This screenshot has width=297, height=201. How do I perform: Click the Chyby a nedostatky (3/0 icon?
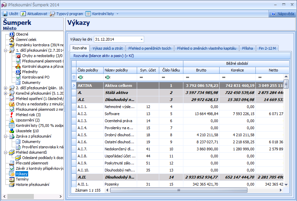(x=18, y=56)
